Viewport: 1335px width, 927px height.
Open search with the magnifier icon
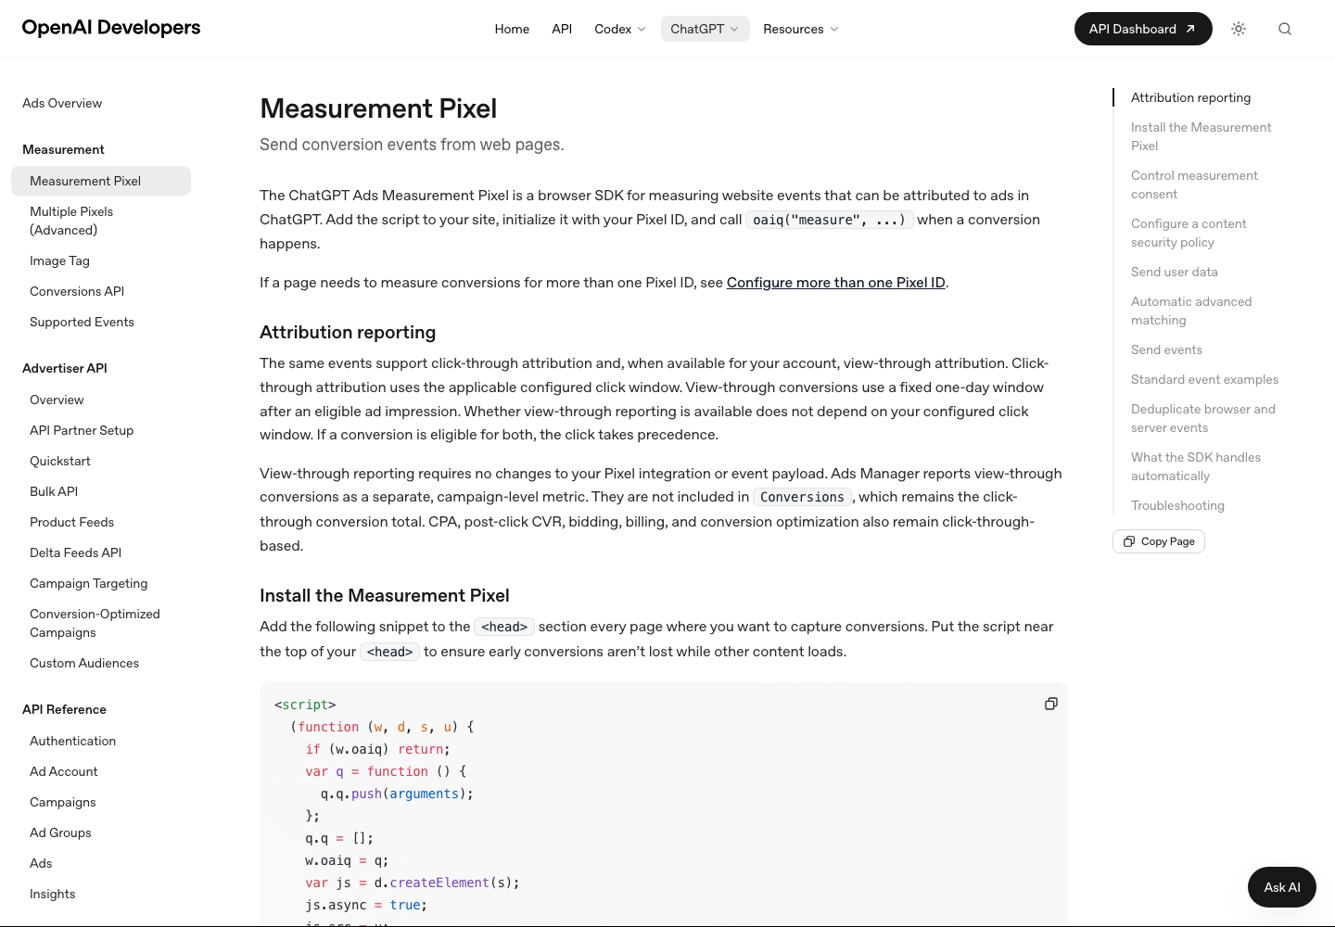1285,29
